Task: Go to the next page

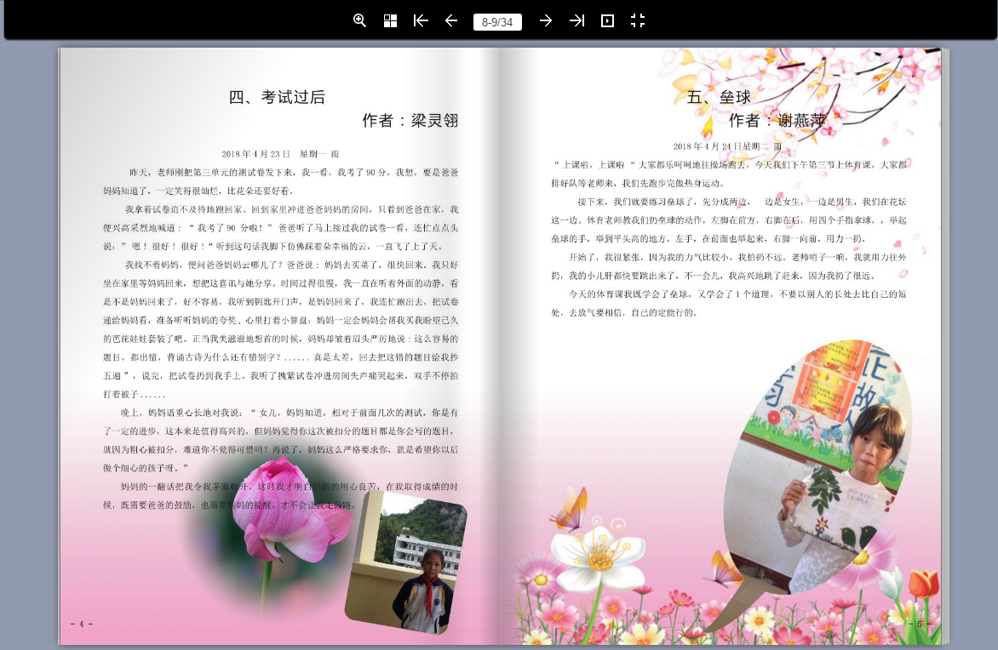Action: pos(546,21)
